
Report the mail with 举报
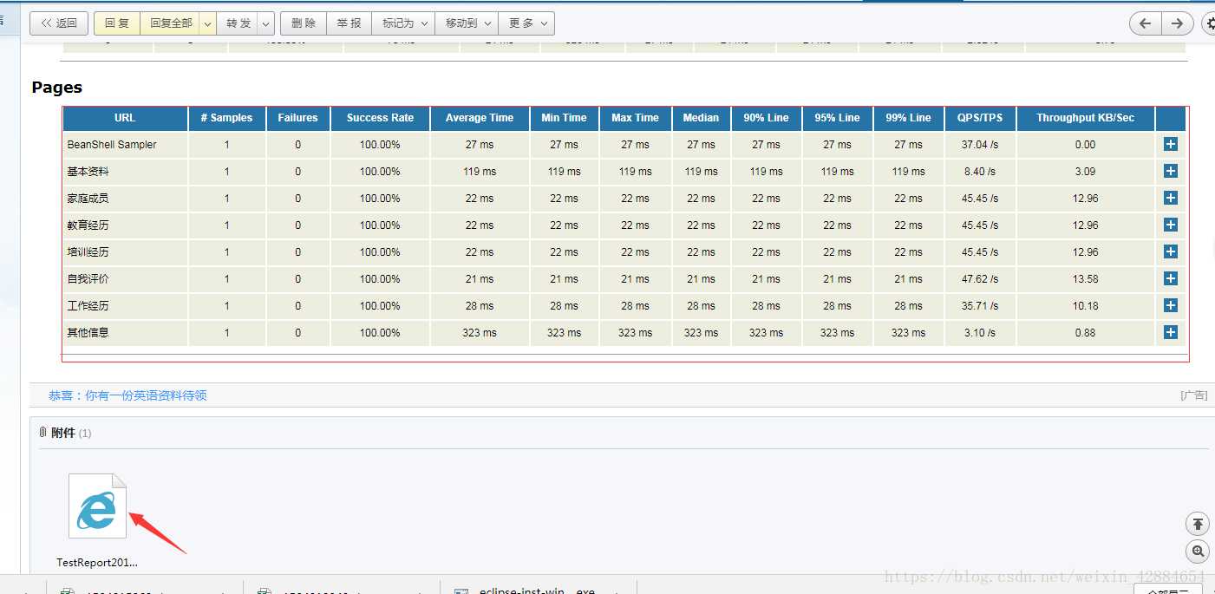[x=349, y=23]
